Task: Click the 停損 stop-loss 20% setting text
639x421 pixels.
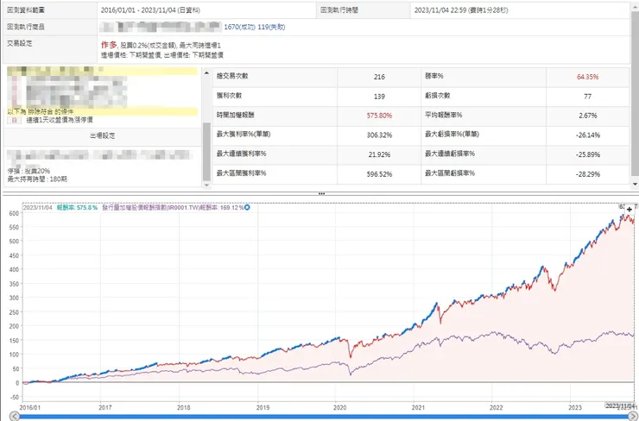Action: (29, 171)
